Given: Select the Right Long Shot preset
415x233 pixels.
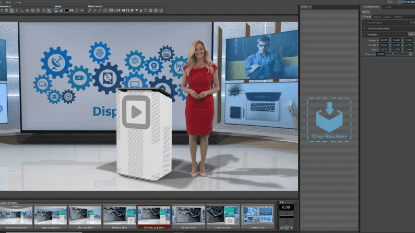Looking at the screenshot, I should (51, 217).
